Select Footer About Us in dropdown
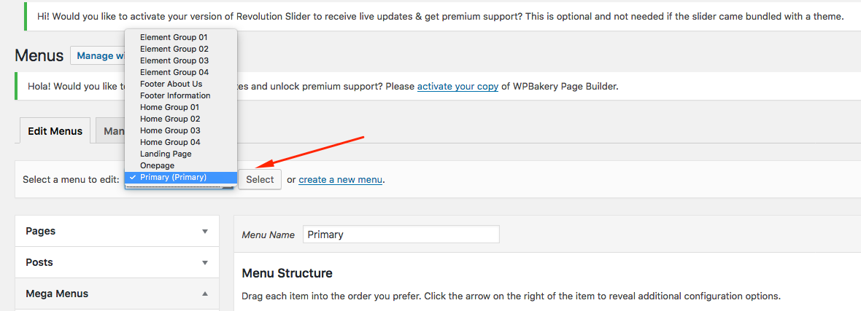 pyautogui.click(x=181, y=84)
